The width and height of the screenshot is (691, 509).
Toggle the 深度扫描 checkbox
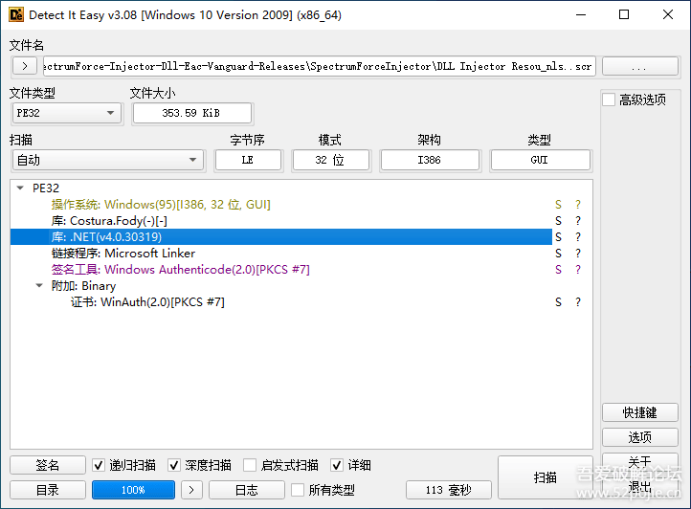(x=174, y=465)
